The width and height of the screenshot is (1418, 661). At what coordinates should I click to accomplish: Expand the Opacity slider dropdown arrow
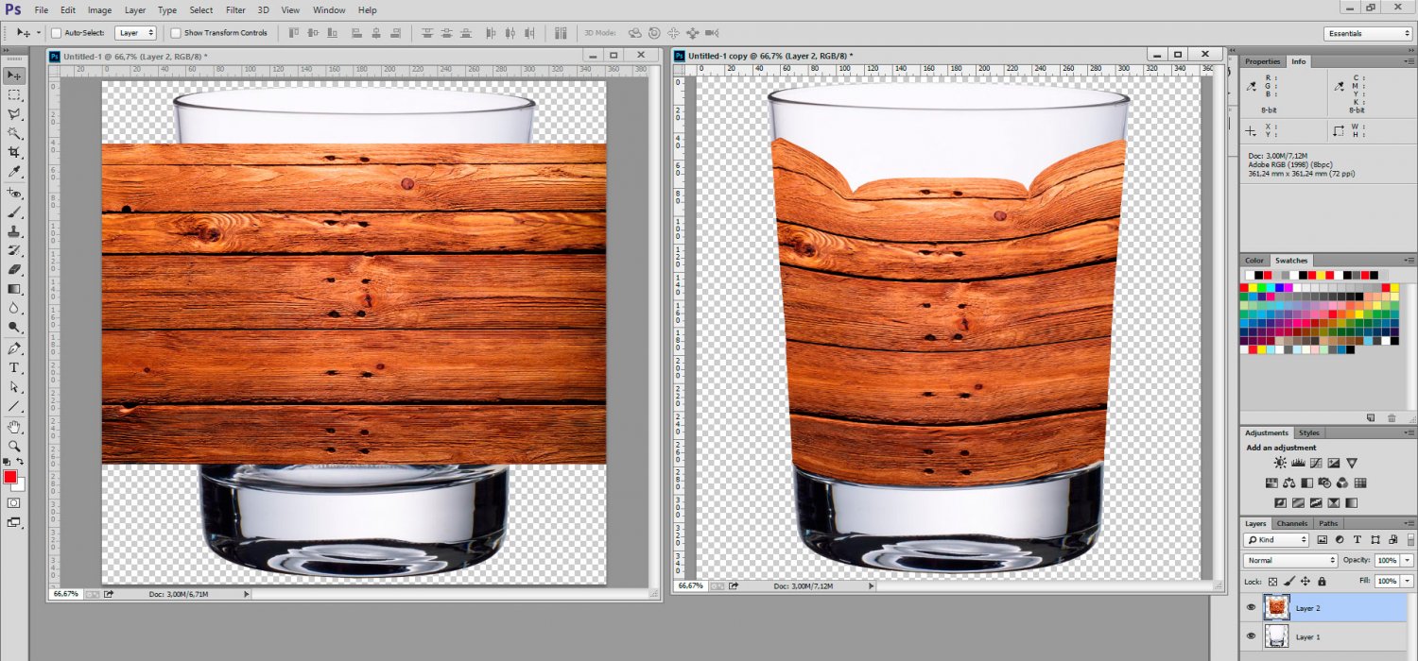coord(1407,561)
